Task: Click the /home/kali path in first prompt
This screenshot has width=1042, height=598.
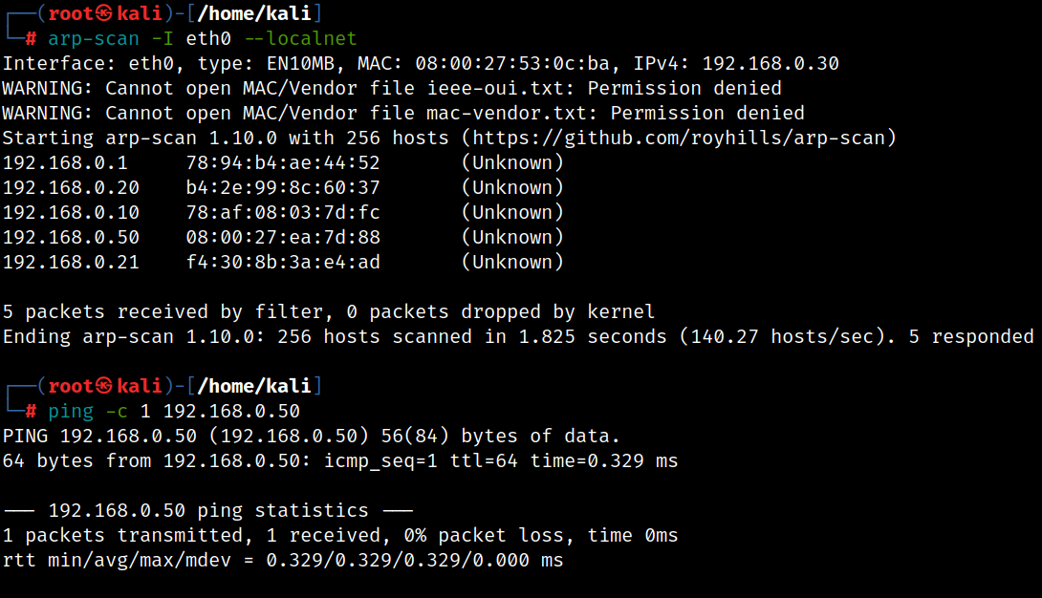Action: coord(254,13)
